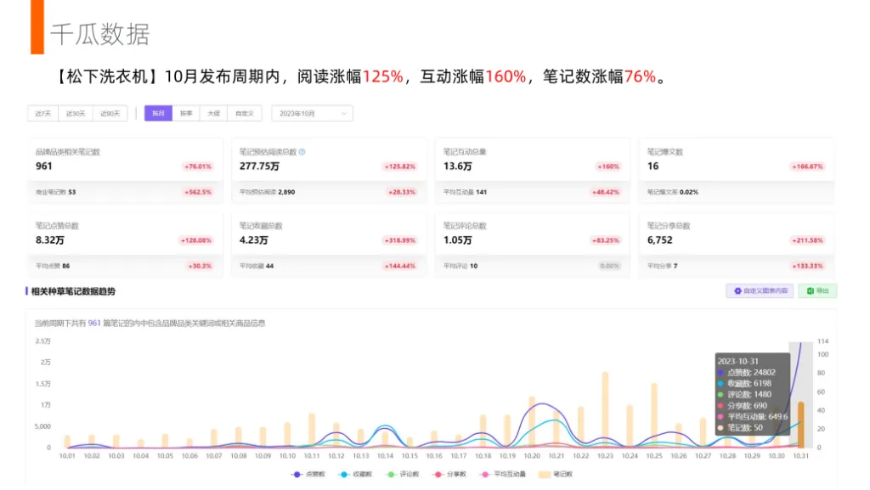Click the highlighted 10.31 bar in chart
870x490 pixels.
tap(800, 425)
